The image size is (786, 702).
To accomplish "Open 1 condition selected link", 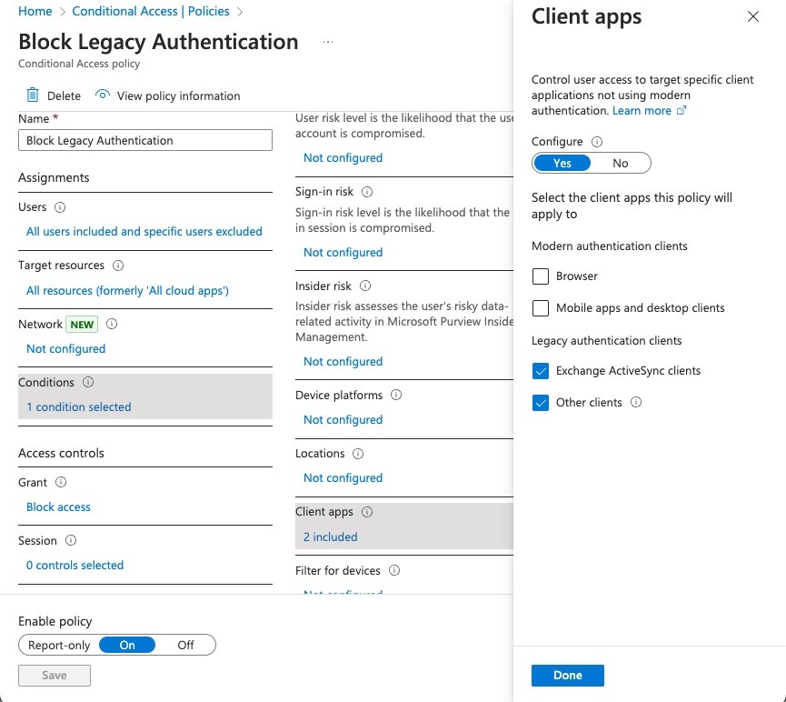I will click(79, 407).
